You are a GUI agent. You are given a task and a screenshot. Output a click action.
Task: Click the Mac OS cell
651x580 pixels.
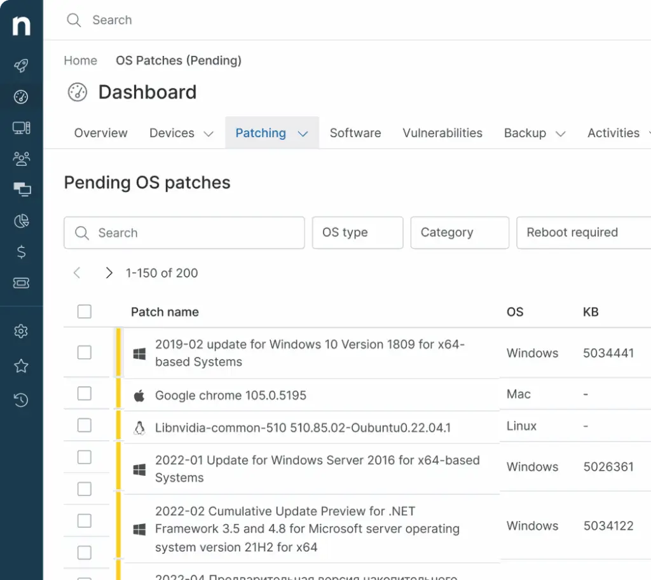tap(519, 394)
